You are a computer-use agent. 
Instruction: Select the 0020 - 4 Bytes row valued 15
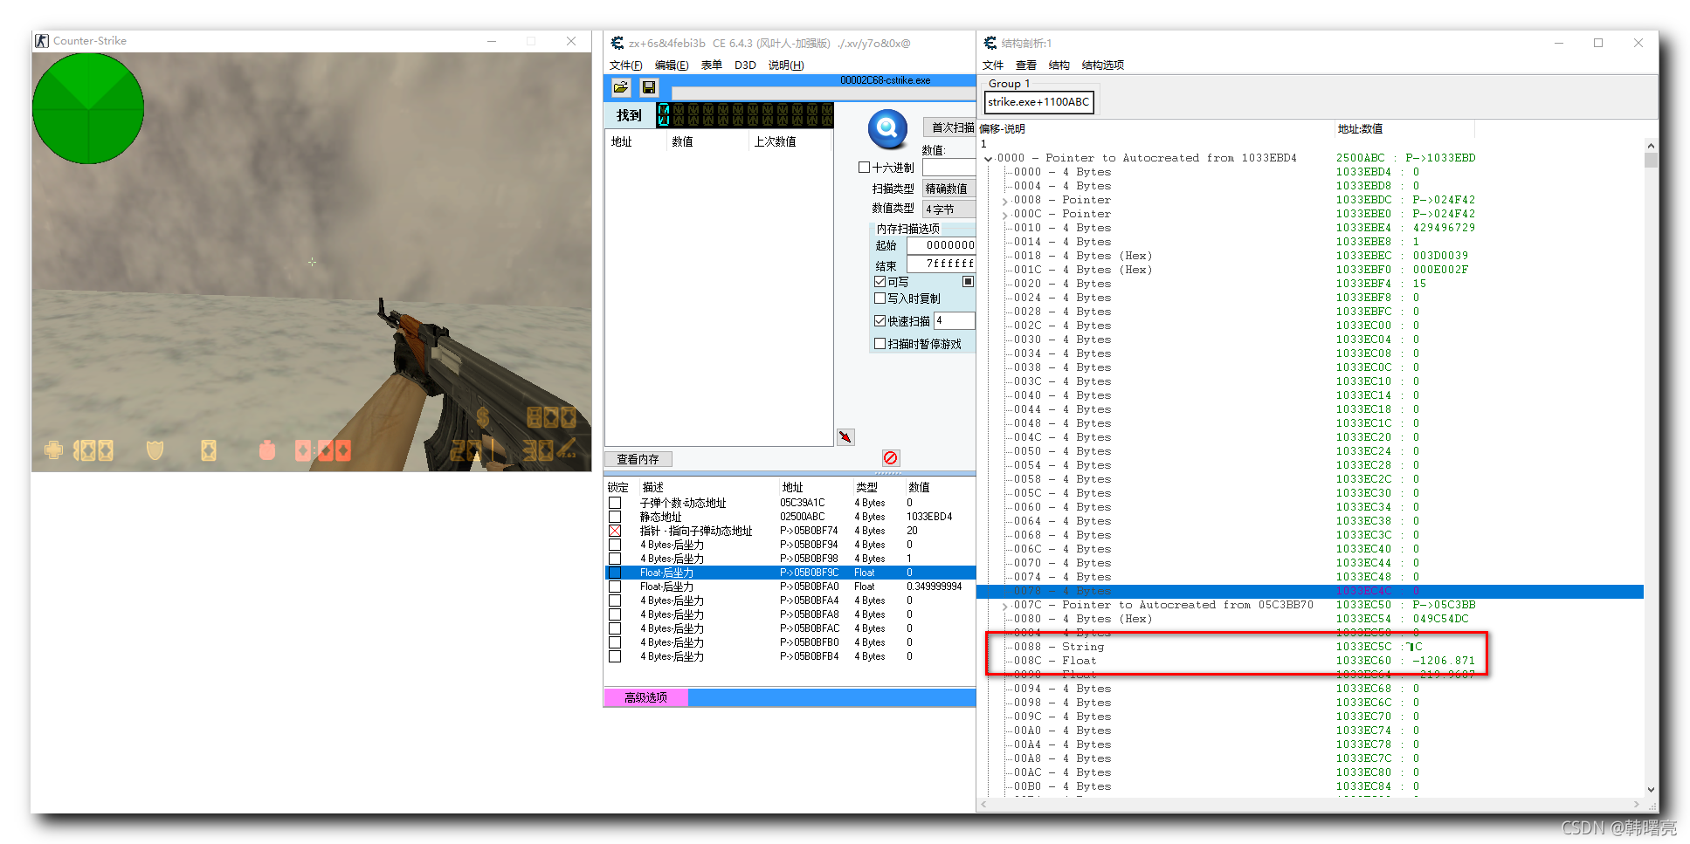tap(1310, 284)
